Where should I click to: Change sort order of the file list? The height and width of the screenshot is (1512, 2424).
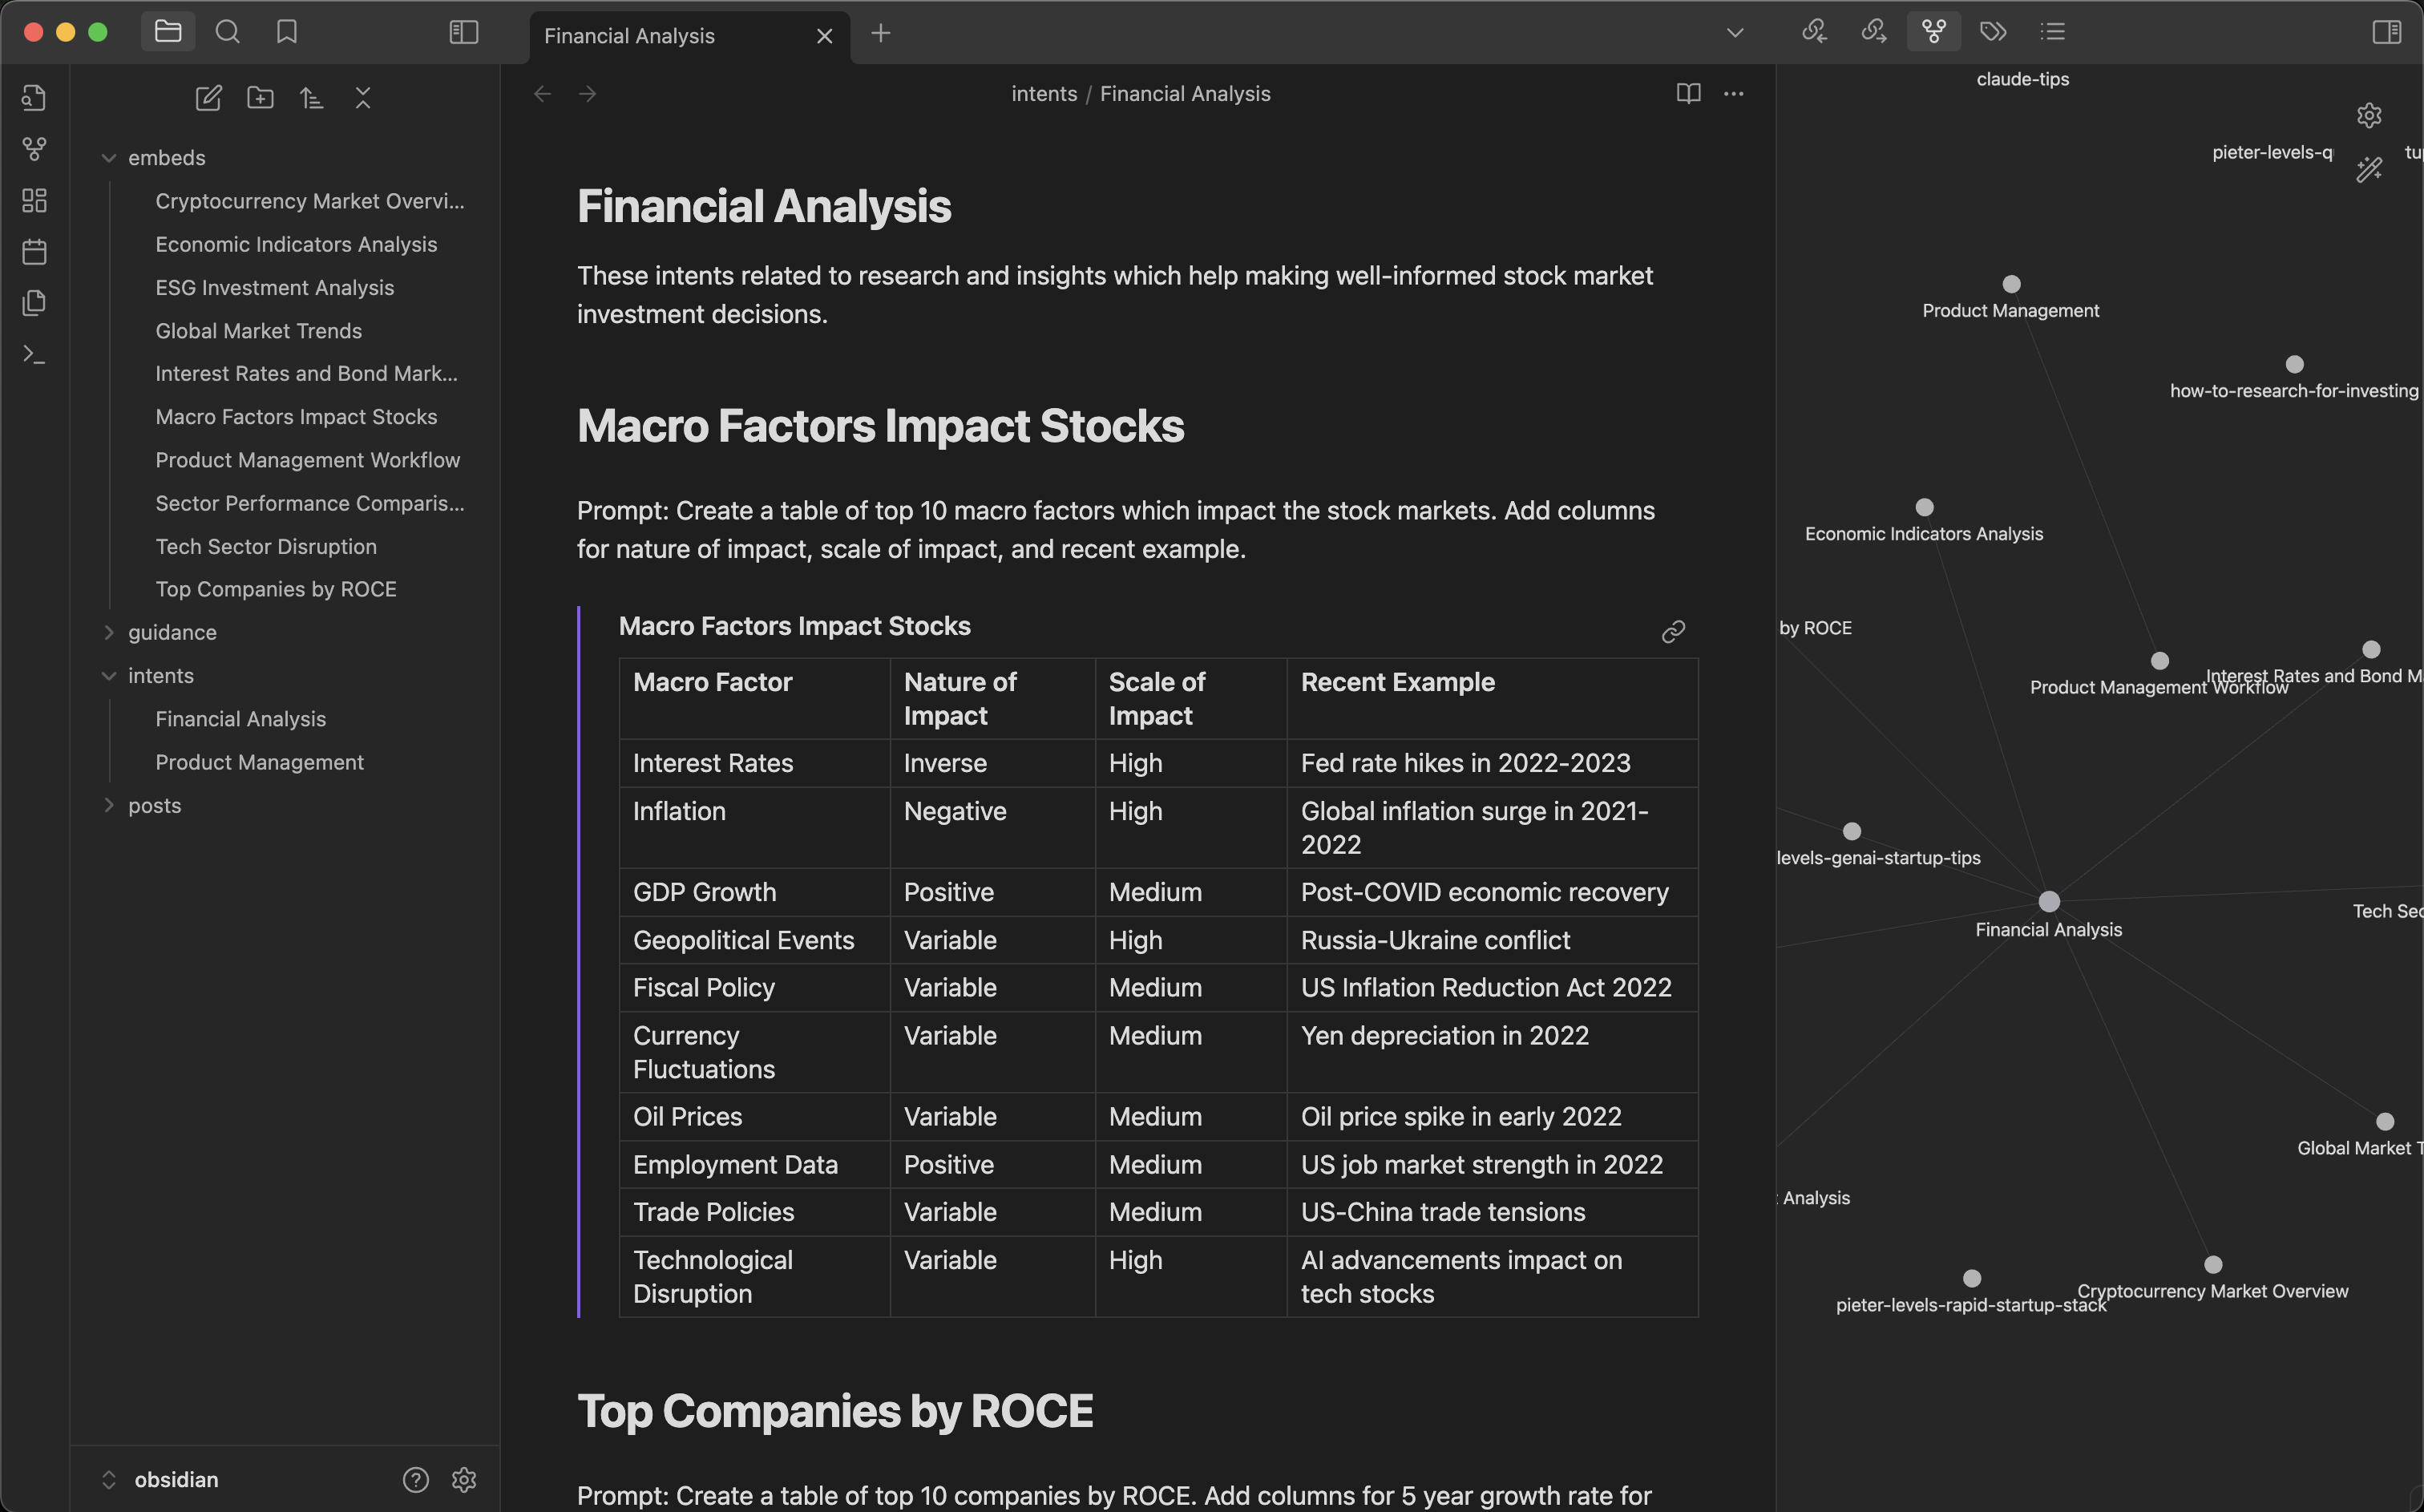pos(311,97)
